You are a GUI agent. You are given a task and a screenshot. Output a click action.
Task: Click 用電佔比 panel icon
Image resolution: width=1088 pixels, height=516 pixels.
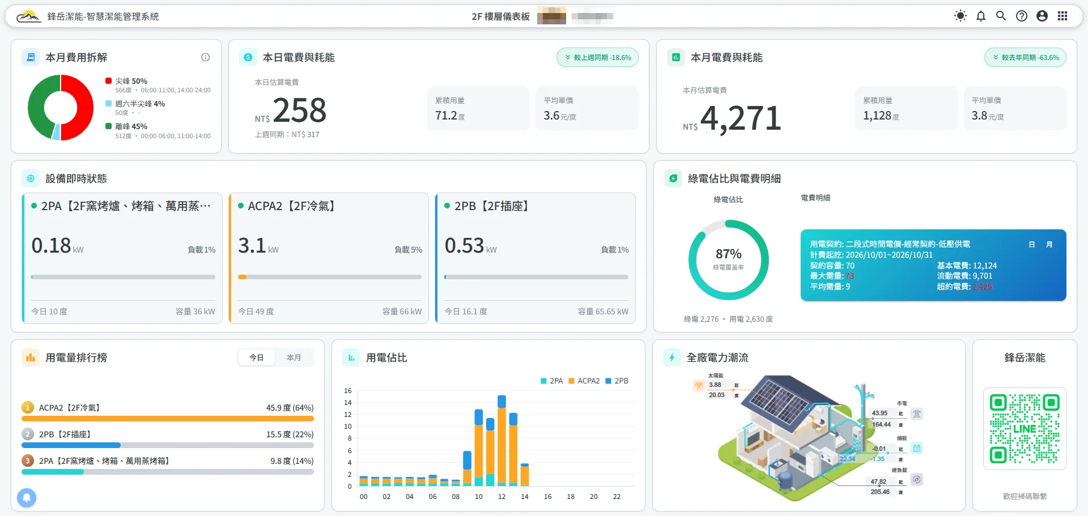(x=351, y=357)
